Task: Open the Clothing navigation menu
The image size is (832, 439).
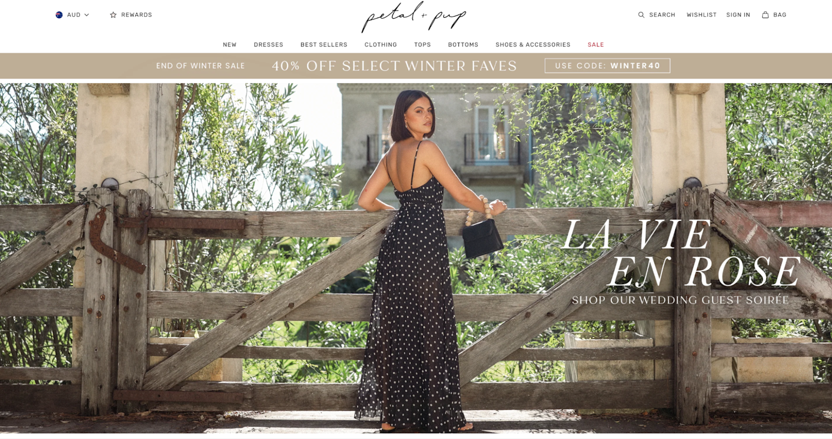Action: click(381, 44)
